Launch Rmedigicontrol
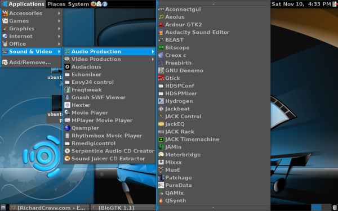 click(110, 143)
